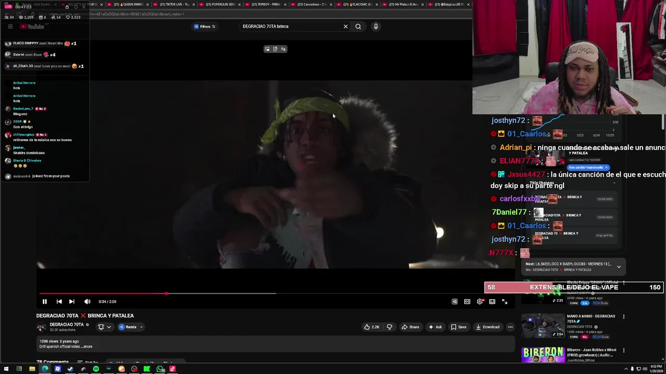666x374 pixels.
Task: Click the video title DEGRACIAO 70TA BRINCA Y PATALEA
Action: (x=85, y=315)
